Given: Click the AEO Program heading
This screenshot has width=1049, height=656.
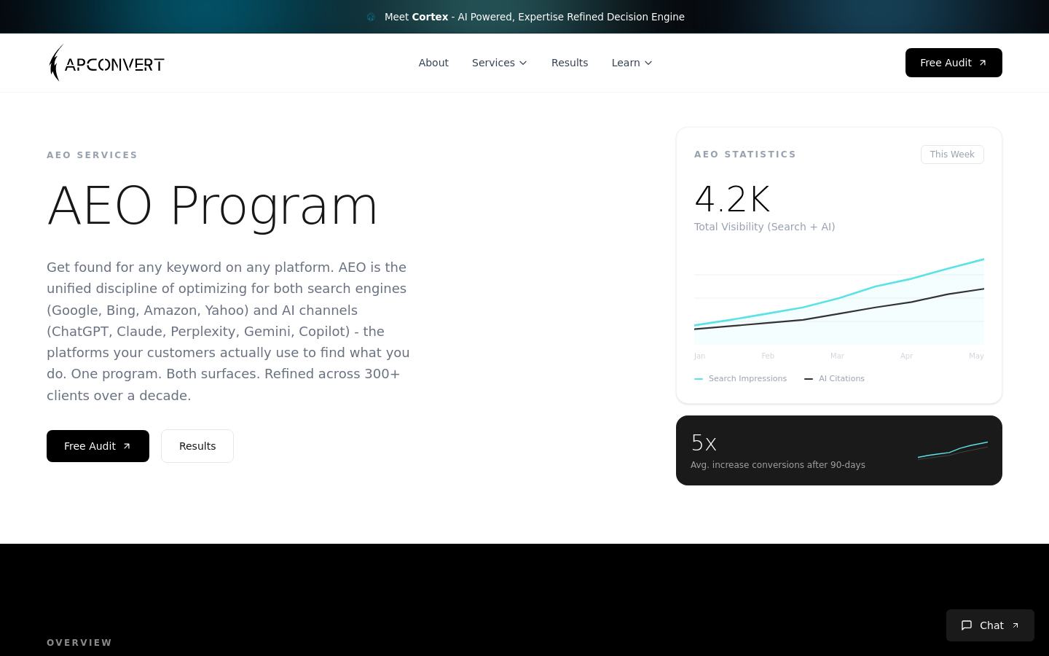Looking at the screenshot, I should 212,206.
